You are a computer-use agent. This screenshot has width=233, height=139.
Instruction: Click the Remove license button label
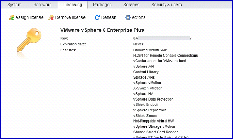pyautogui.click(x=70, y=17)
